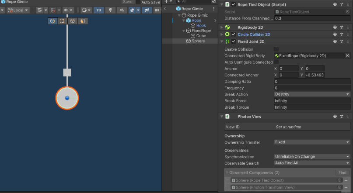Toggle scene effects layers button
The height and width of the screenshot is (193, 353).
point(132,10)
